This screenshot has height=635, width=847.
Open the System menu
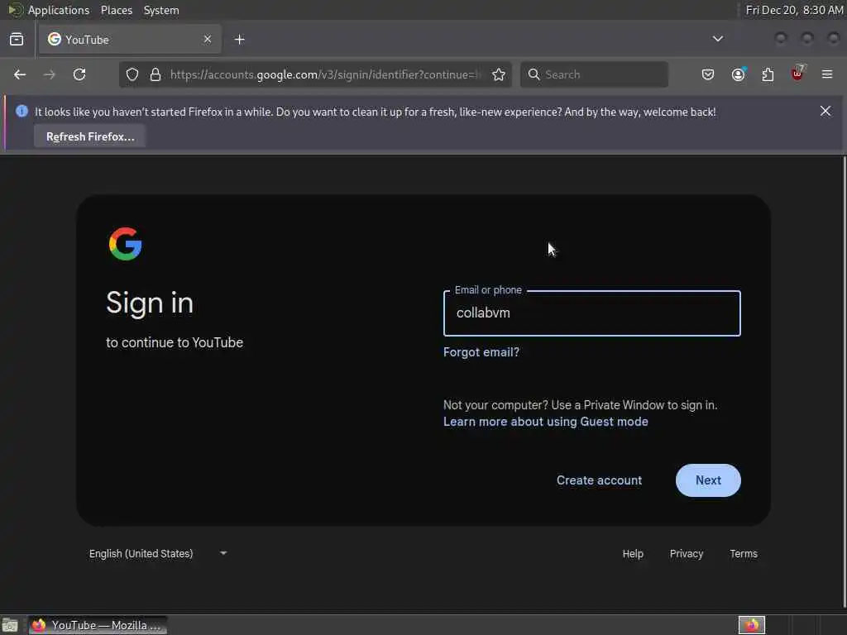pyautogui.click(x=161, y=10)
